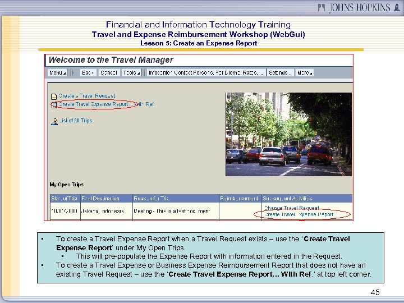The height and width of the screenshot is (303, 404).
Task: Open Infocenter: Contact Persons, Per Diems, Rates
Action: (x=206, y=73)
